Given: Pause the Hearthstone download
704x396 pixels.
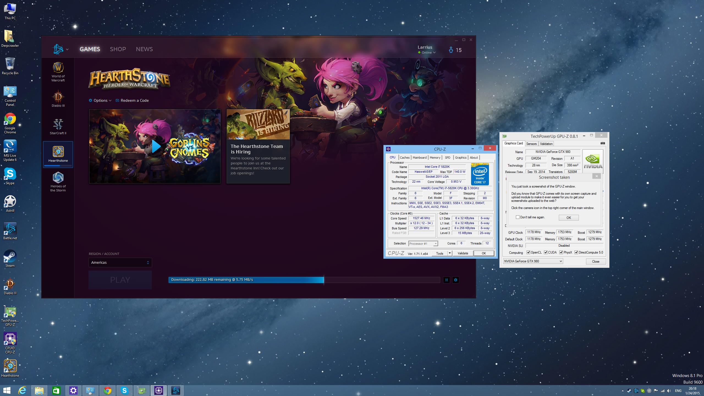Looking at the screenshot, I should coord(447,280).
